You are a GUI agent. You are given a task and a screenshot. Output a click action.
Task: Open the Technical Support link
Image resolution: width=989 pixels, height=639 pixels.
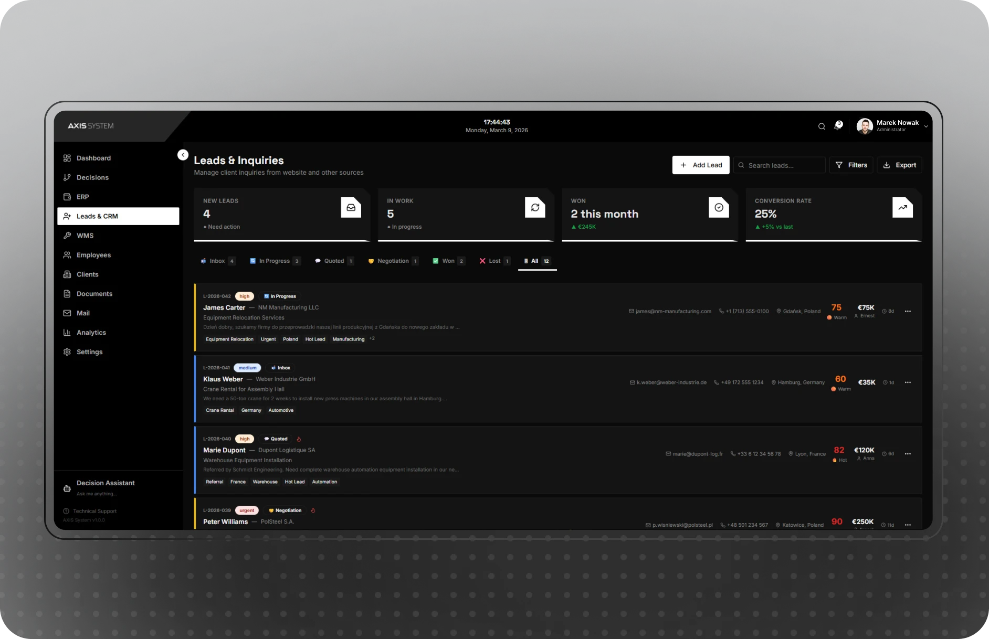pos(94,511)
